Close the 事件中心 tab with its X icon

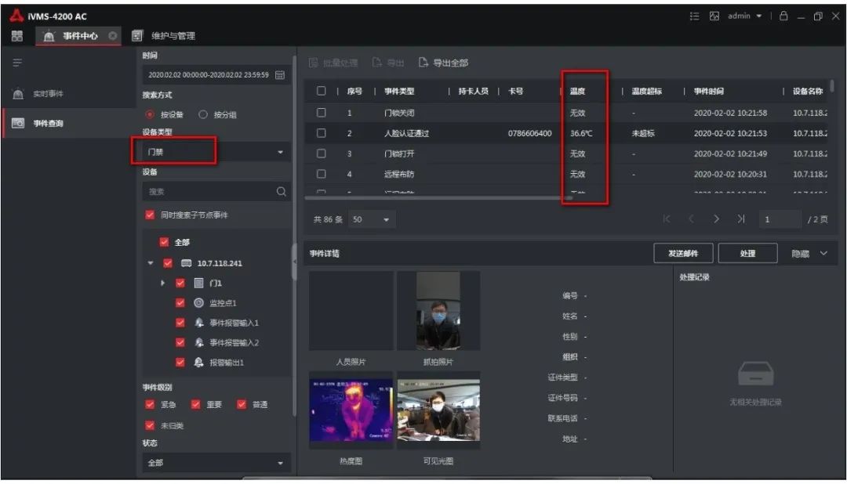coord(112,36)
